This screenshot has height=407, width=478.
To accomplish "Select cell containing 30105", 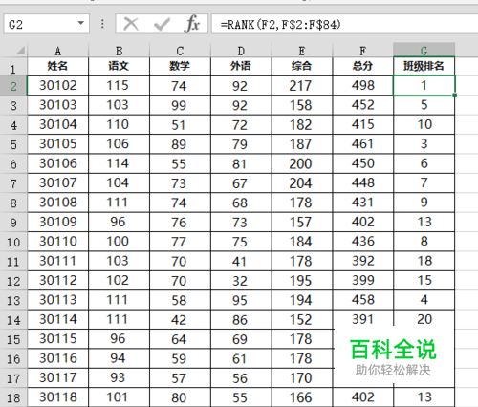I will [57, 144].
